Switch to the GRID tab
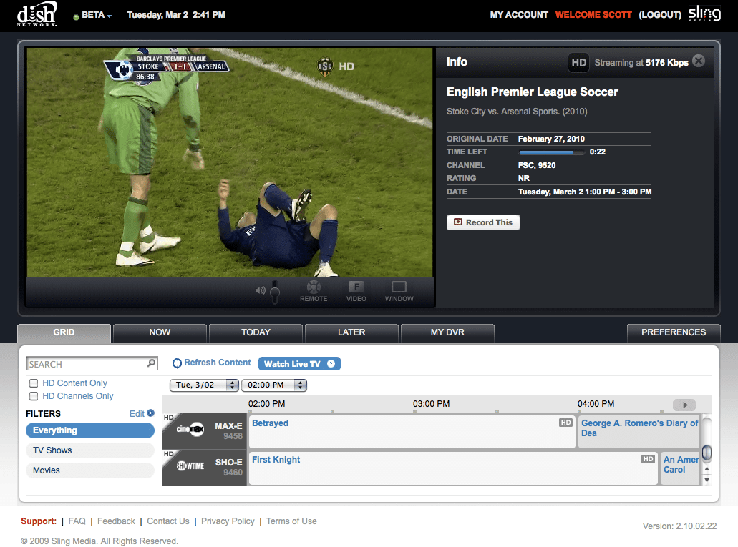 pos(64,332)
